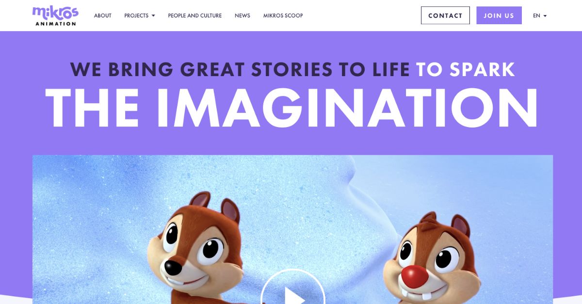Open the EN language selector

pyautogui.click(x=540, y=16)
